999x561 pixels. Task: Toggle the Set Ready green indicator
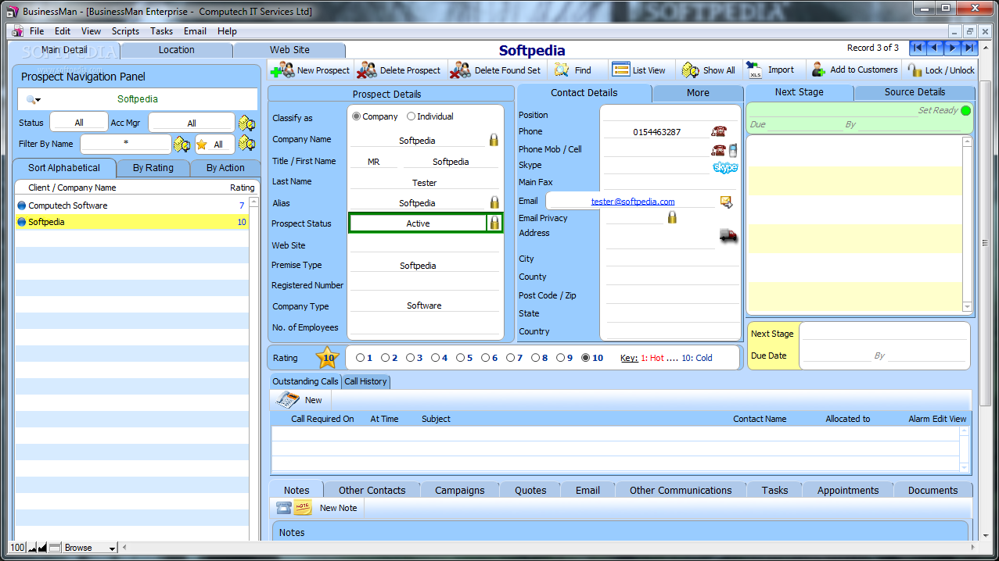coord(965,110)
